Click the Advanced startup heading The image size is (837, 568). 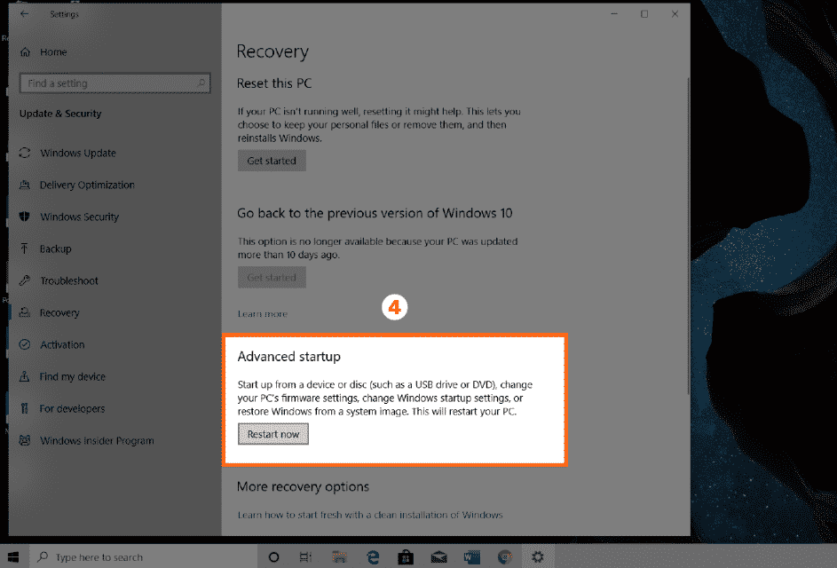pos(288,357)
